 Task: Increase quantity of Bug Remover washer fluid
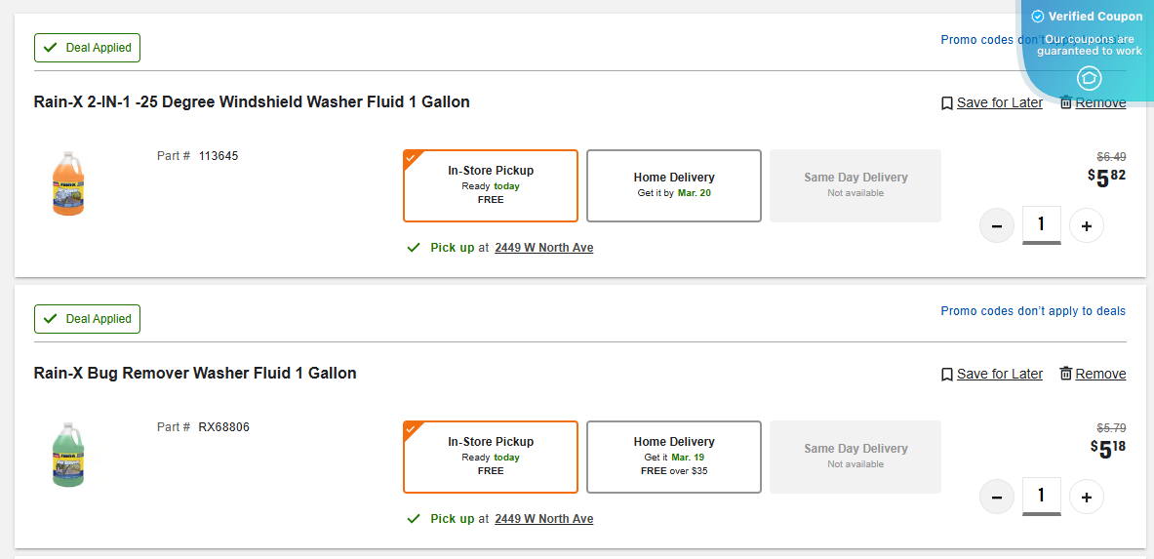click(1086, 498)
